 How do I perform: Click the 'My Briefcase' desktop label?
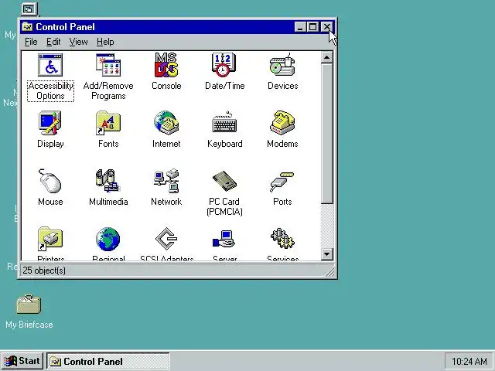(29, 325)
